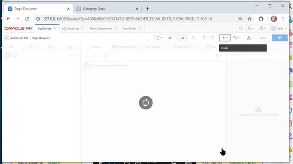The height and width of the screenshot is (164, 293).
Task: Expand the App Builder dropdown arrow
Action: (55, 28)
